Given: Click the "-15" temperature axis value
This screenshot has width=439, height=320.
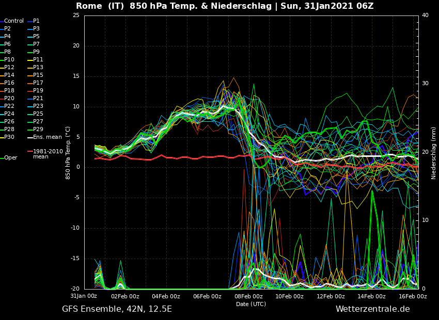Looking at the screenshot, I should point(75,259).
